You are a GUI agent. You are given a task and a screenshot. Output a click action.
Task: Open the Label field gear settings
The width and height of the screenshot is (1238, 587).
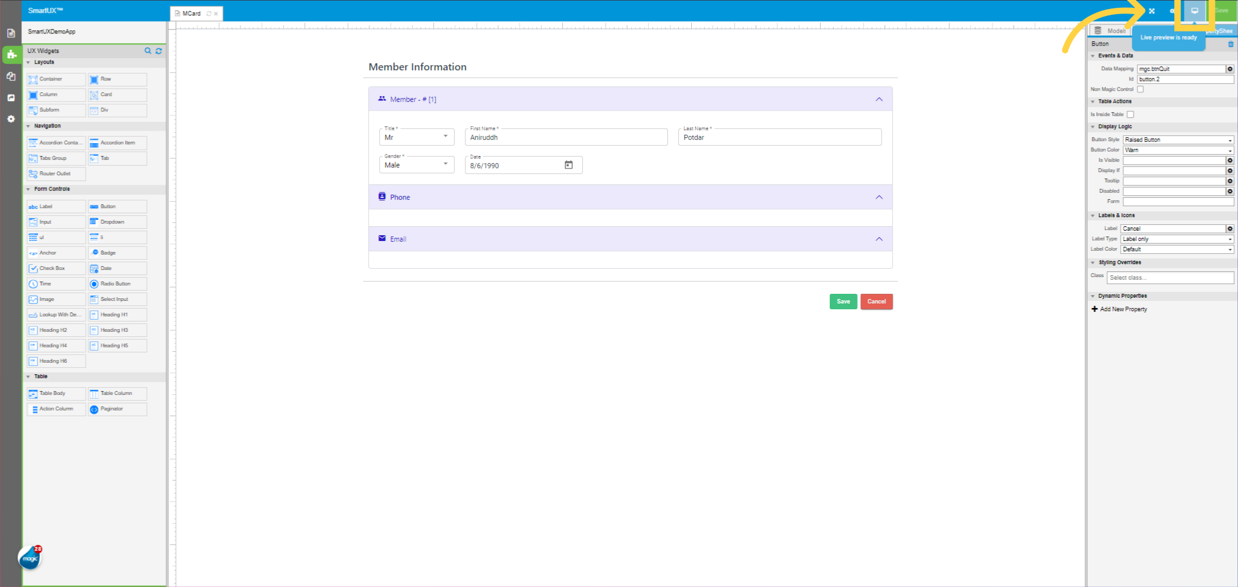(x=1230, y=229)
